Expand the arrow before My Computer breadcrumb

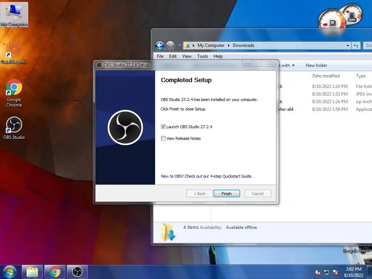pos(193,45)
